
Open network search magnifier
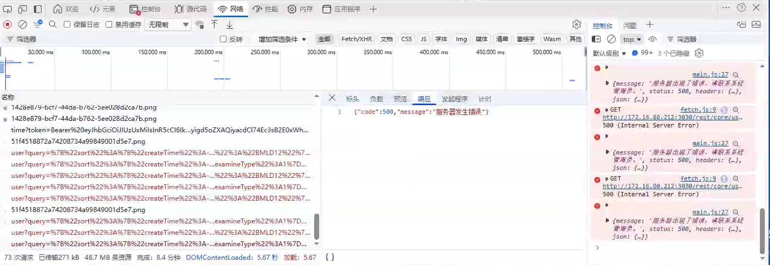53,24
